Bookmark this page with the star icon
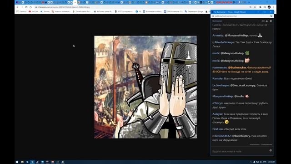This screenshot has width=291, height=164. (255, 7)
